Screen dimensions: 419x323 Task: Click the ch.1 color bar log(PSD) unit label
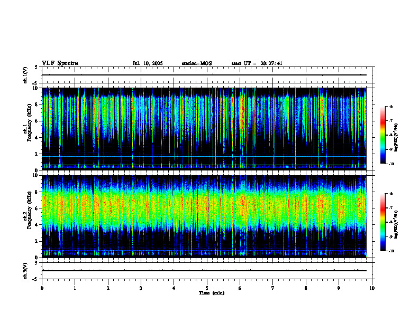(x=396, y=138)
